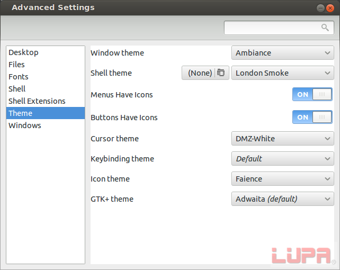
Task: Toggle the Menus Have Icons switch
Action: click(x=312, y=94)
